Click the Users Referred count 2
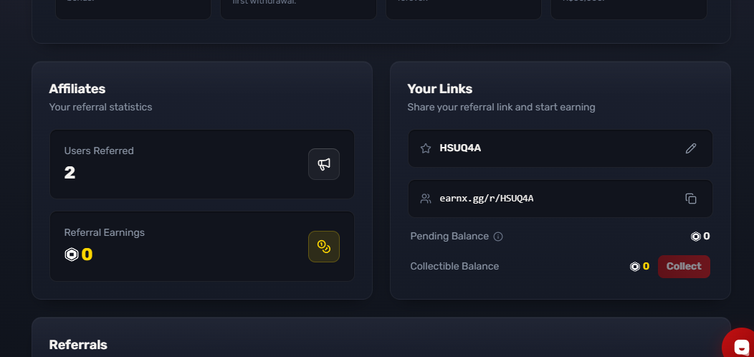754x357 pixels. [x=70, y=173]
